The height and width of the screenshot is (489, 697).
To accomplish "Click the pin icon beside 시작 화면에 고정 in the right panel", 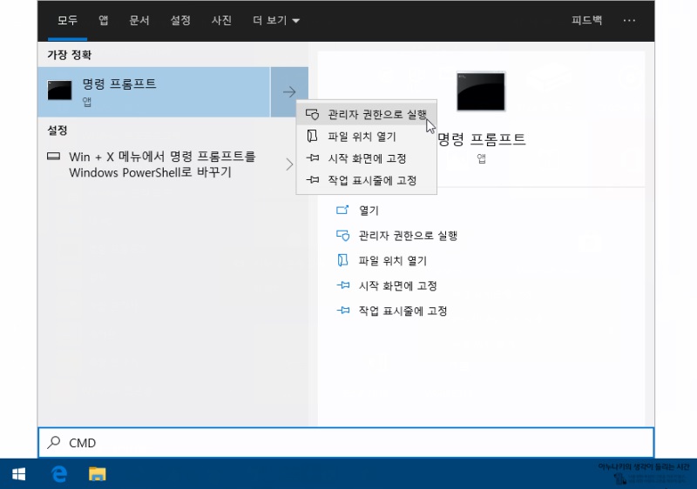I will [x=343, y=285].
